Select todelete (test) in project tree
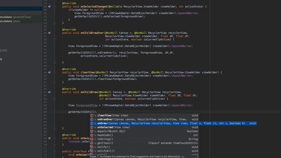This screenshot has width=281, height=158. 10,21
